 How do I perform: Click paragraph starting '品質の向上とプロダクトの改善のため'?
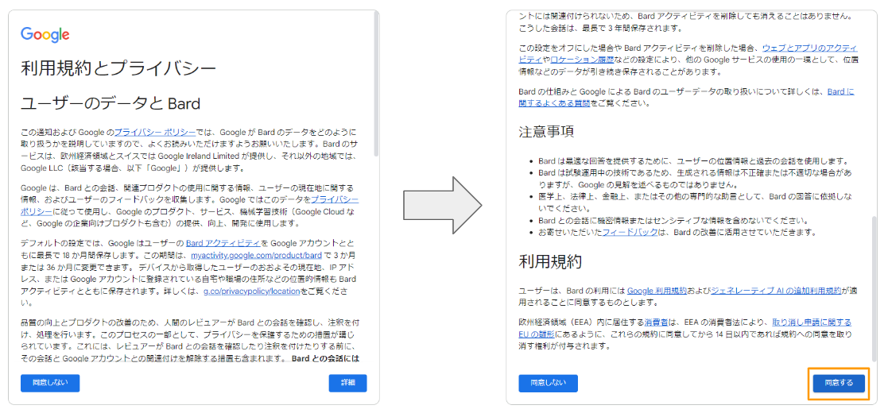(189, 341)
